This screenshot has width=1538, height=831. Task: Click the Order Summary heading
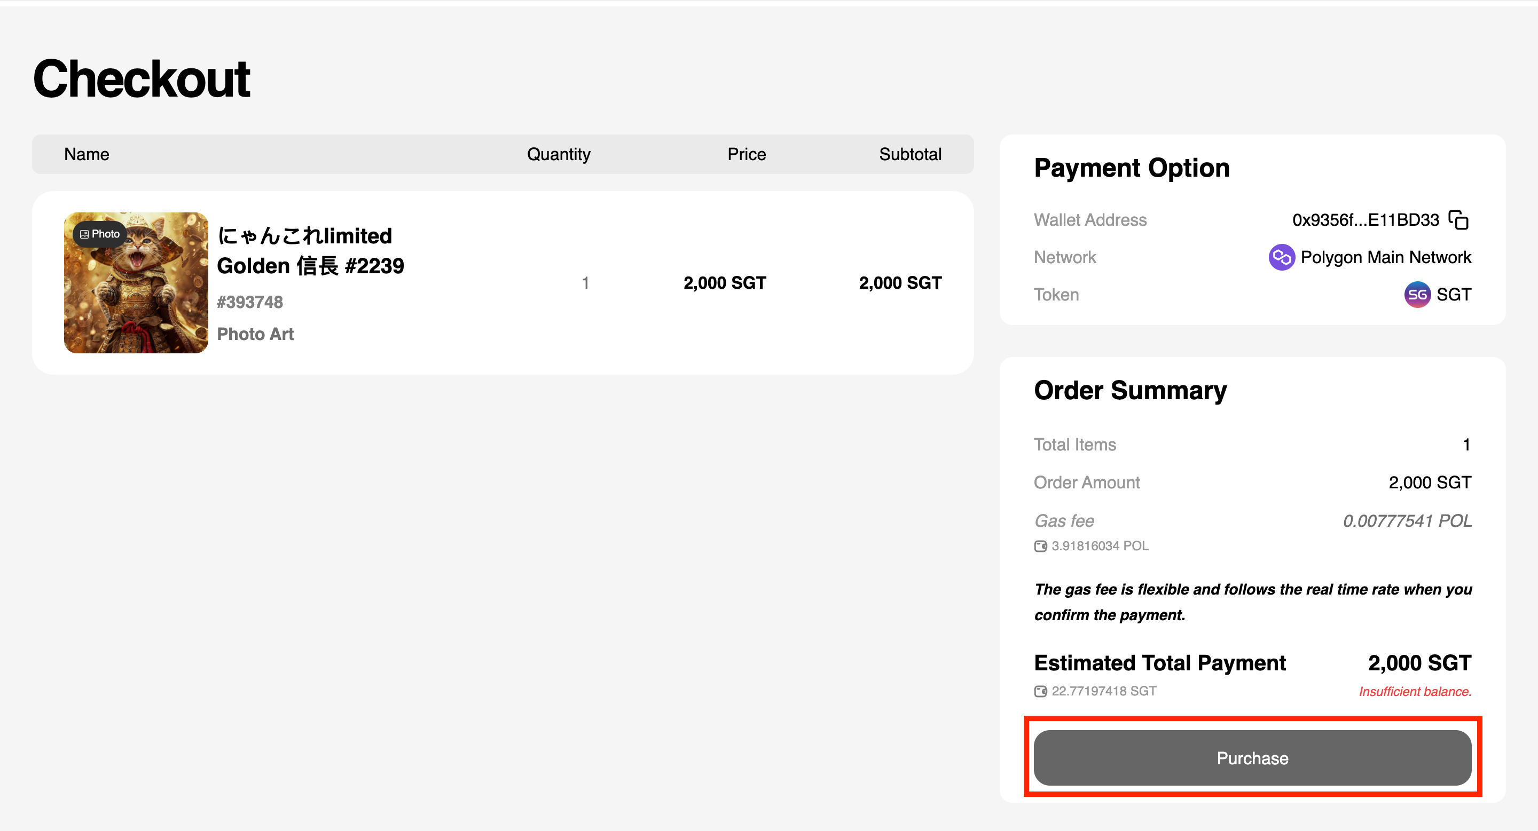(1130, 390)
